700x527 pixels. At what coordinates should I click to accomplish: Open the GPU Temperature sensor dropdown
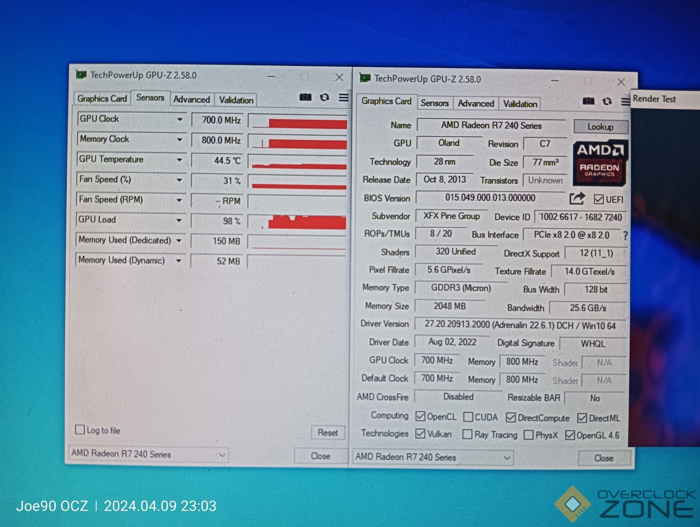pyautogui.click(x=180, y=160)
